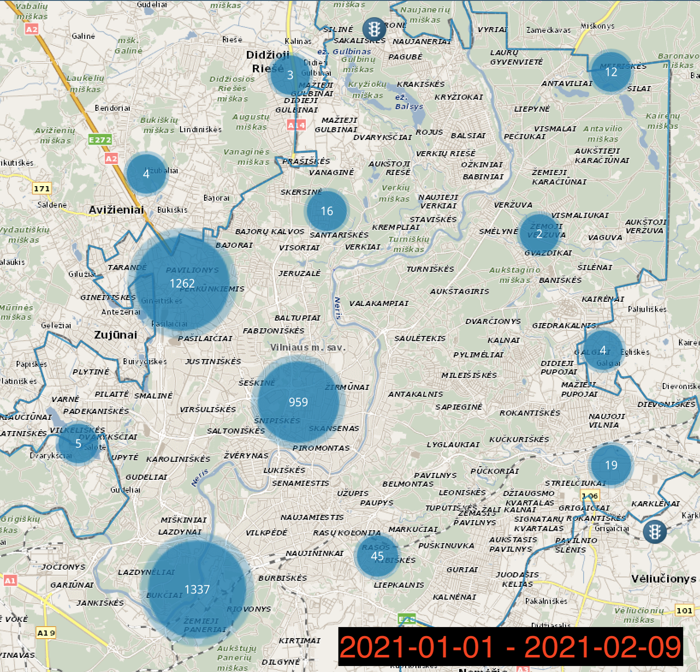Open the cluster marker showing 45
This screenshot has width=700, height=672.
pos(377,556)
